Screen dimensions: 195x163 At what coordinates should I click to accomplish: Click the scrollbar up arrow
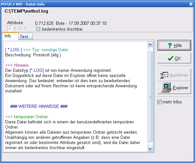point(150,44)
